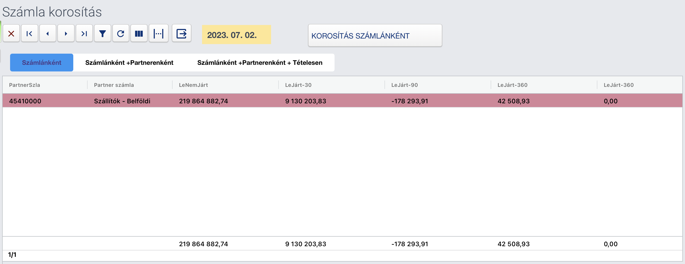Image resolution: width=685 pixels, height=264 pixels.
Task: Click the 1/1 record counter
Action: click(x=12, y=255)
